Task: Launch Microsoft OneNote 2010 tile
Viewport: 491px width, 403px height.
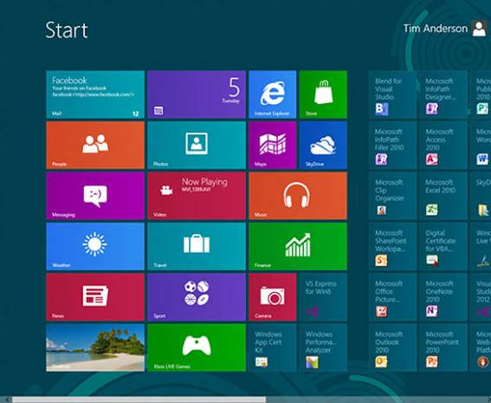Action: (x=443, y=297)
